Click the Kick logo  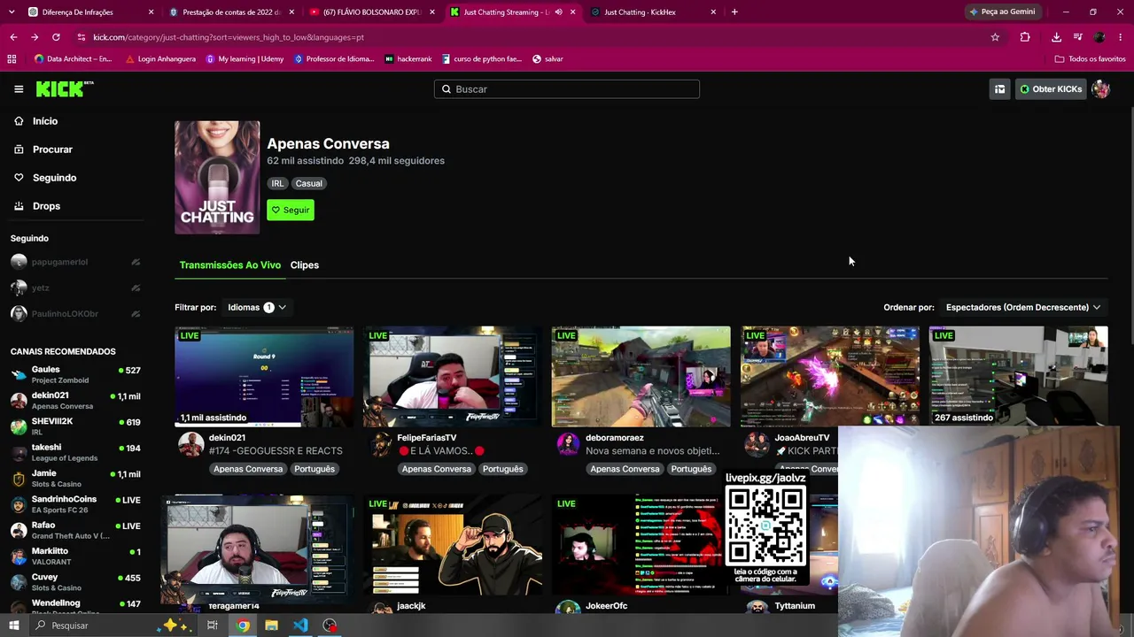coord(64,88)
